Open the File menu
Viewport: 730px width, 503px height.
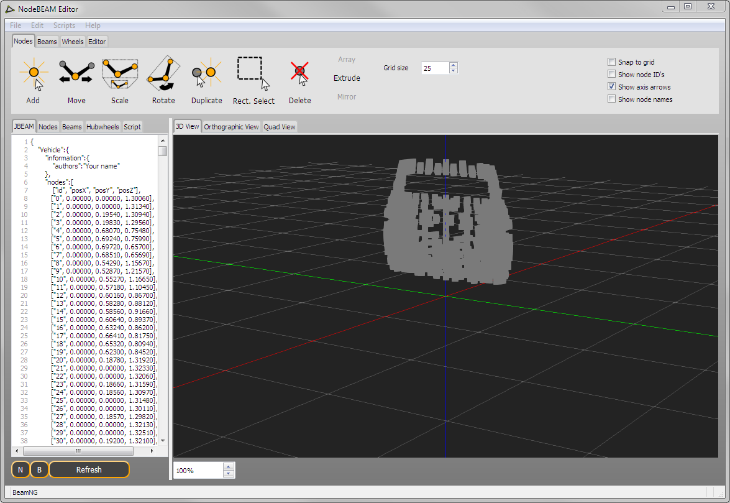pos(16,25)
